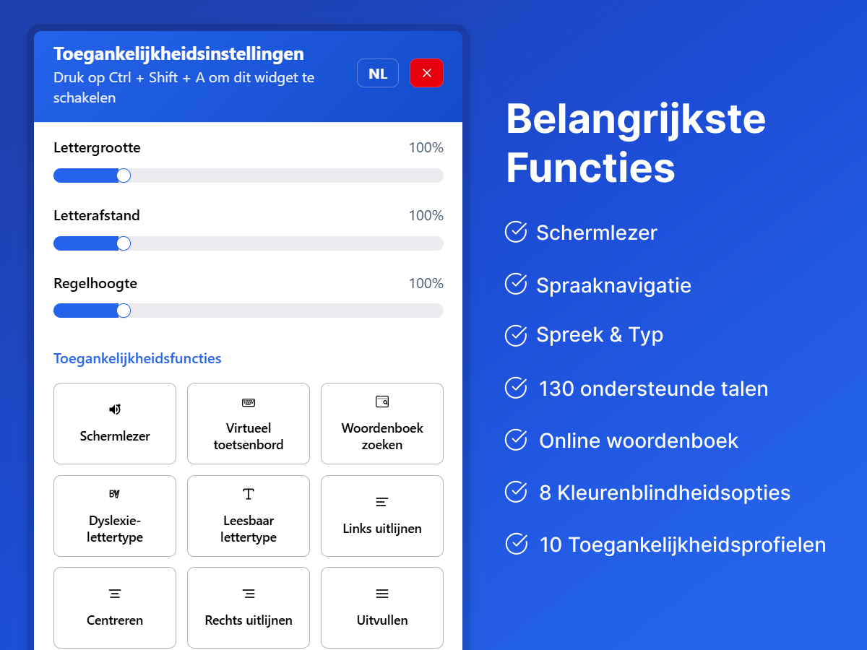Viewport: 867px width, 650px height.
Task: Click the Links uitlijnen alignment icon
Action: coord(382,502)
